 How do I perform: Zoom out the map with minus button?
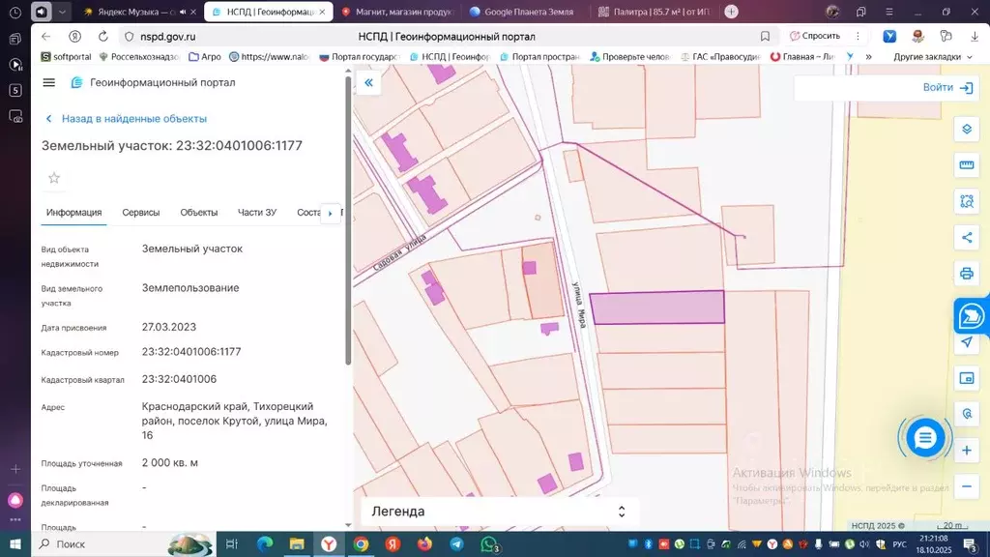pos(966,485)
